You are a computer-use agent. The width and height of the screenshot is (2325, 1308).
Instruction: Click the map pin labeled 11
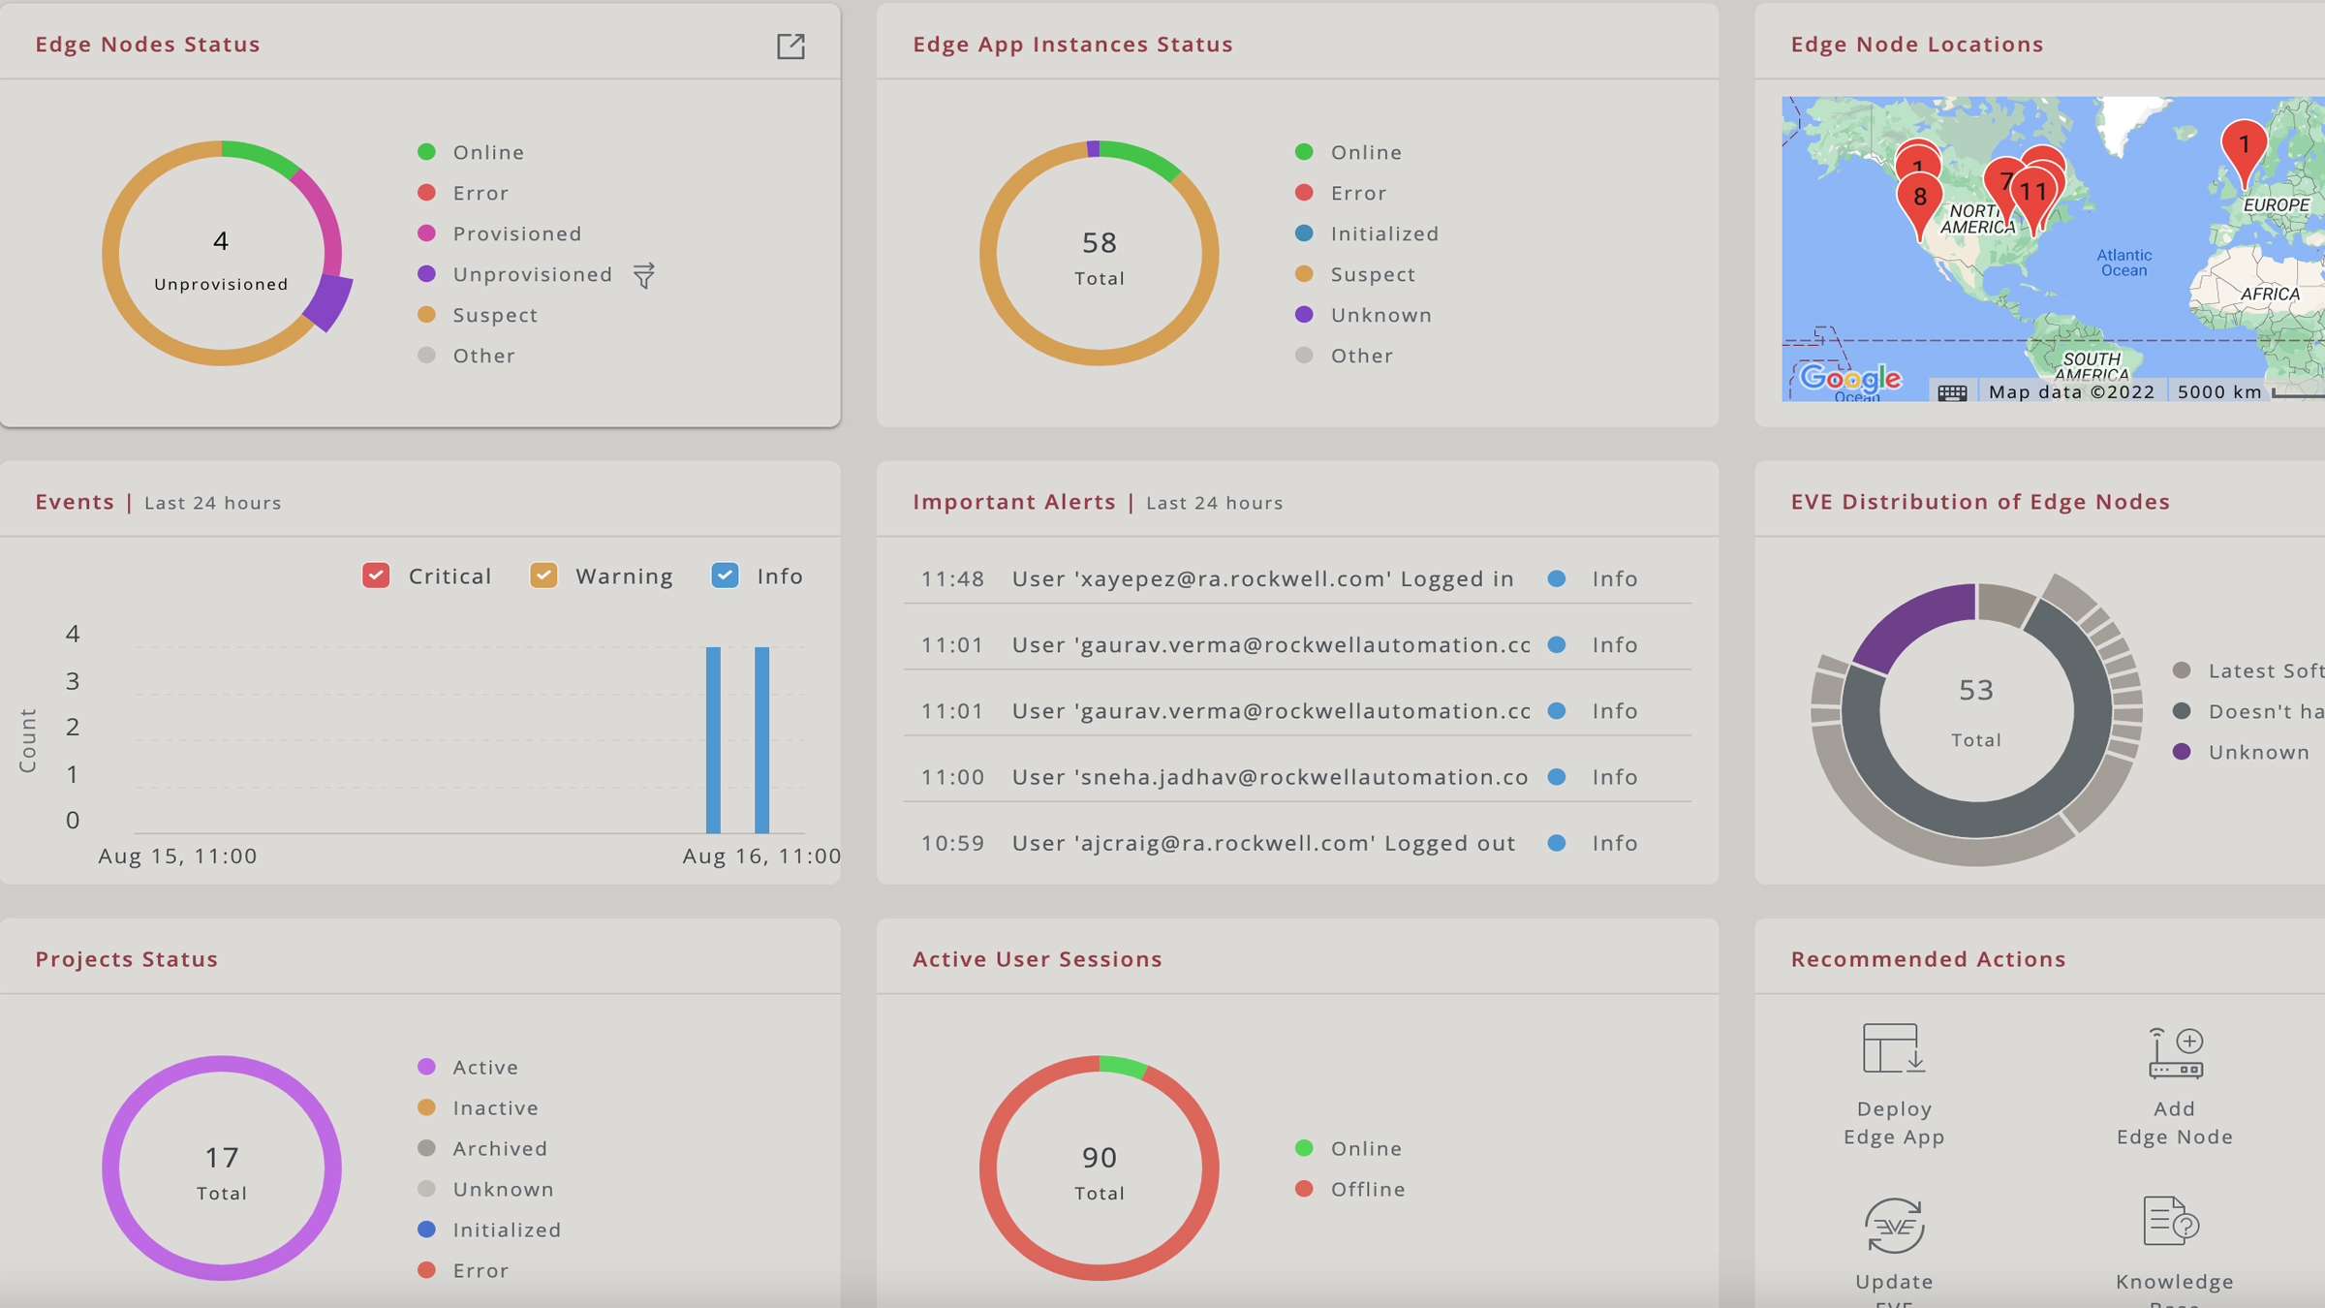pos(2034,194)
